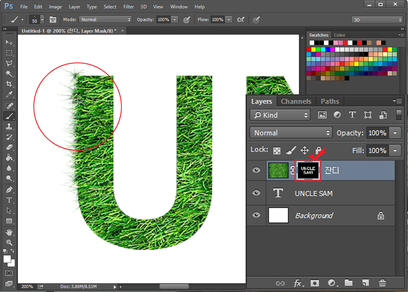The image size is (408, 292).
Task: Hide the 잔디 layer
Action: [x=256, y=170]
